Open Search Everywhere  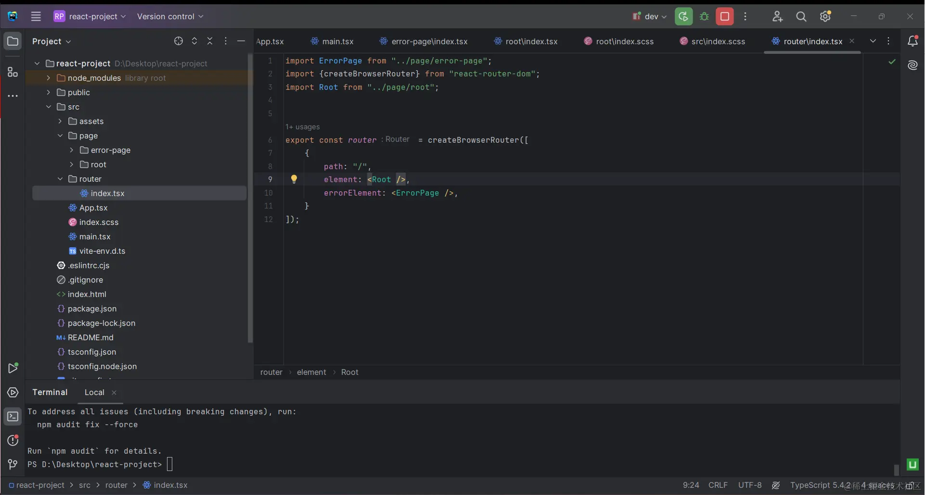[801, 16]
